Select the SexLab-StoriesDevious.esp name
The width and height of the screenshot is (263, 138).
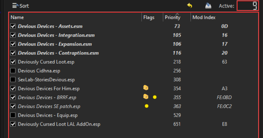pos(46,80)
